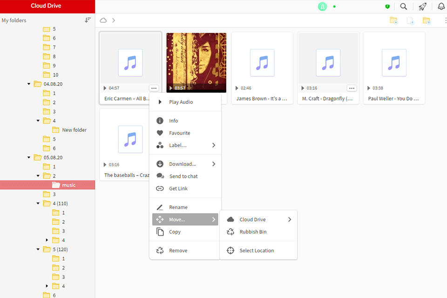Select the music folder in tree

(x=68, y=185)
